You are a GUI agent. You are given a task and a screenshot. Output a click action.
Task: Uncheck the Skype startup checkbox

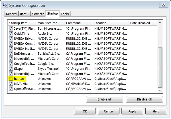click(x=11, y=69)
